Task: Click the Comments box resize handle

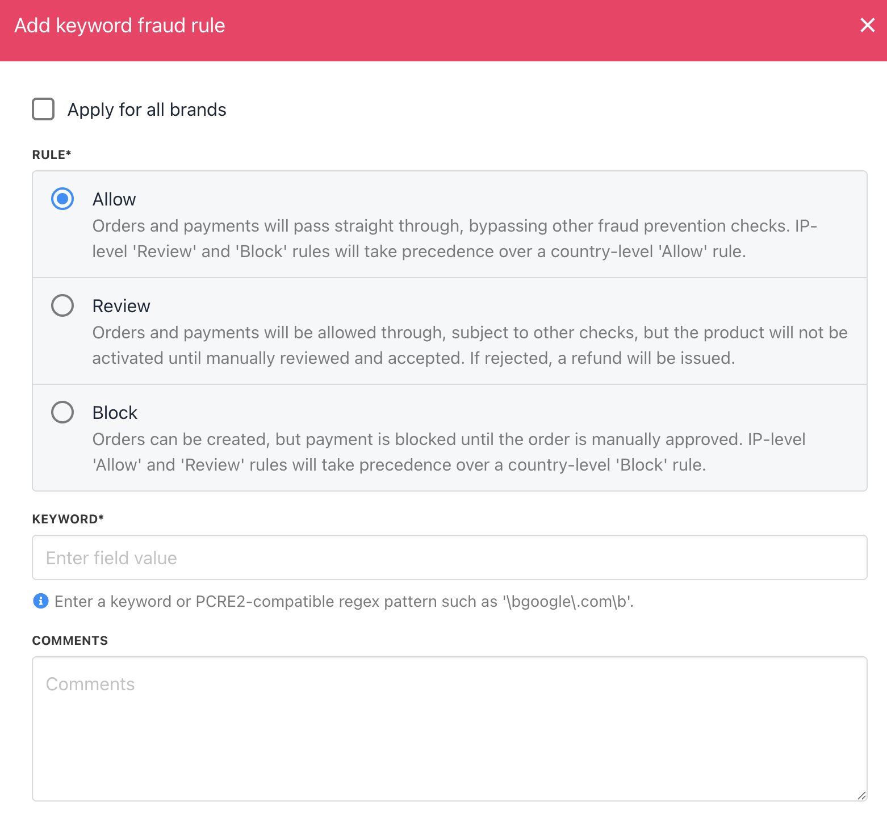Action: pos(861,795)
